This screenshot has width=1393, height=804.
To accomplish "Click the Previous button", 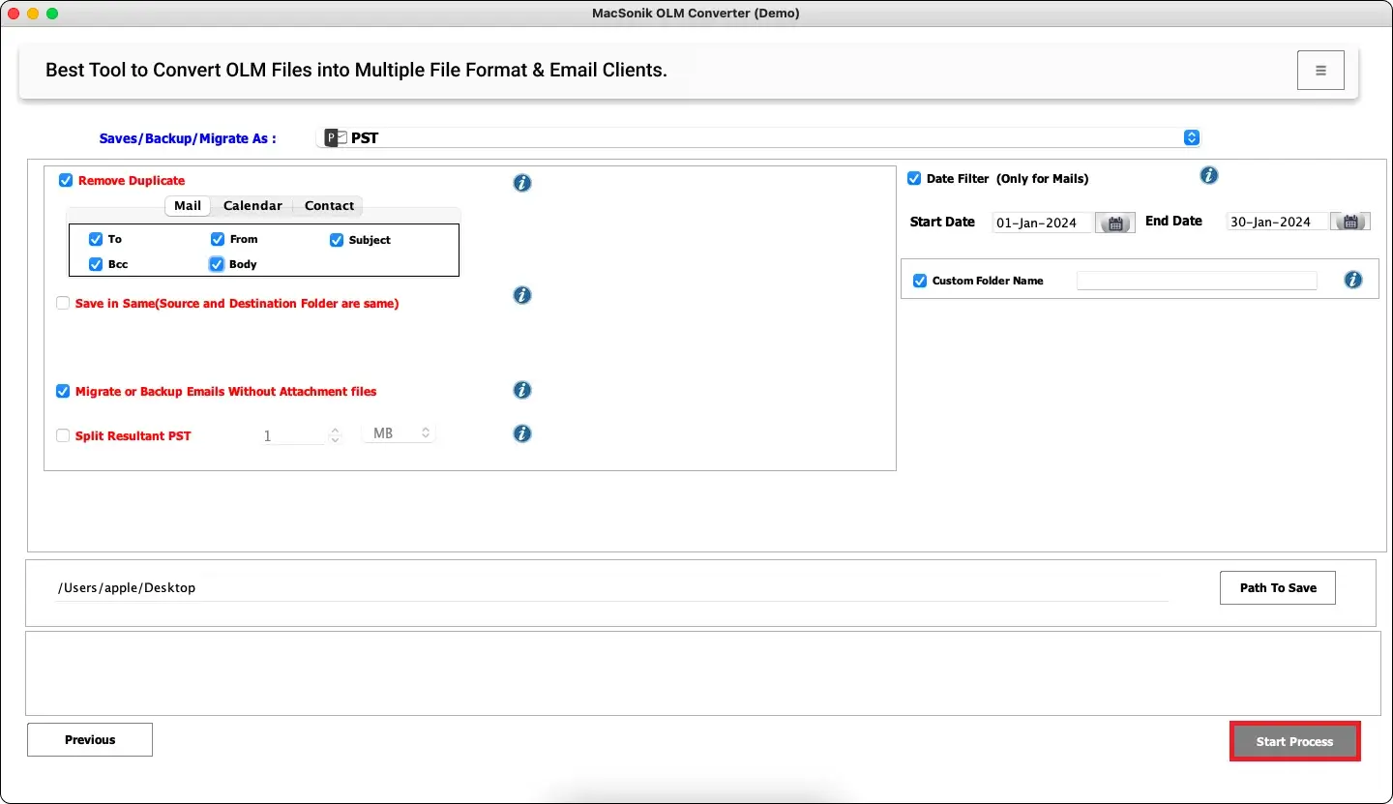I will pos(90,739).
